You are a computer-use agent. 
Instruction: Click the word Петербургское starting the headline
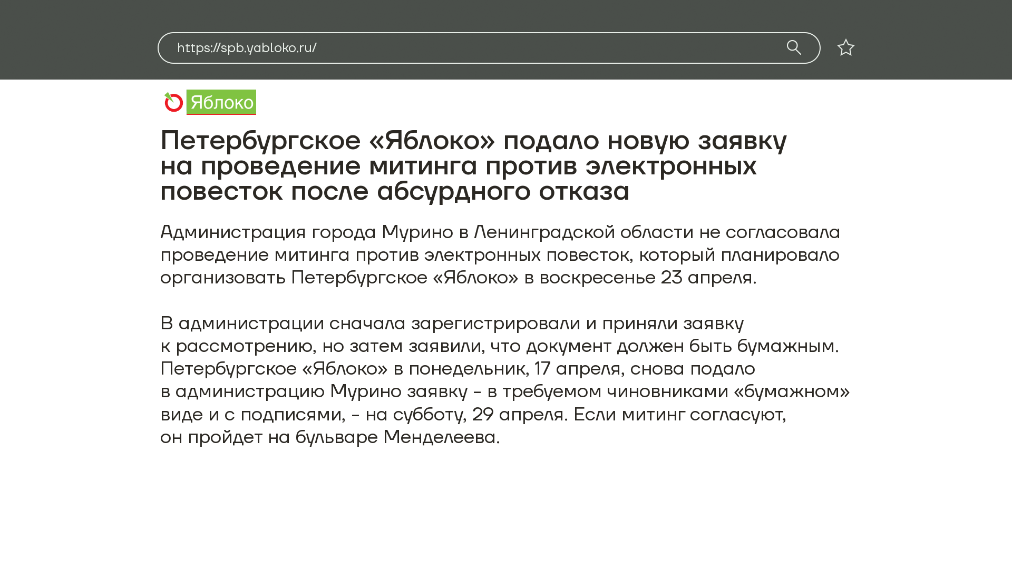click(x=260, y=141)
